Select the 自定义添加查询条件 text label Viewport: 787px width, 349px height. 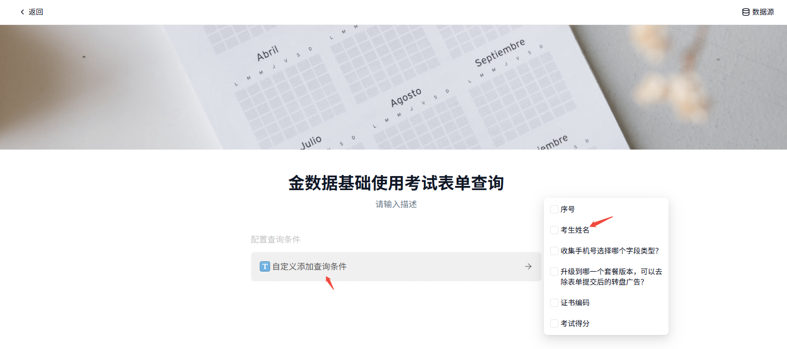point(309,266)
